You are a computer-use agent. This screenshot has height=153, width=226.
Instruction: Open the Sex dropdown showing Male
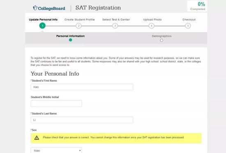pos(56,150)
